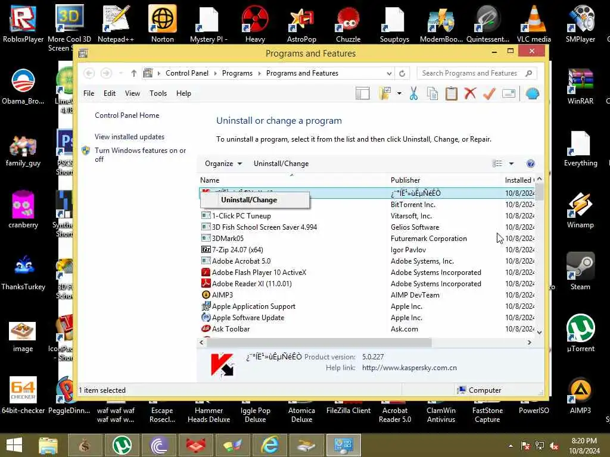This screenshot has width=610, height=457.
Task: Click the folder options toolbar icon
Action: click(x=385, y=93)
